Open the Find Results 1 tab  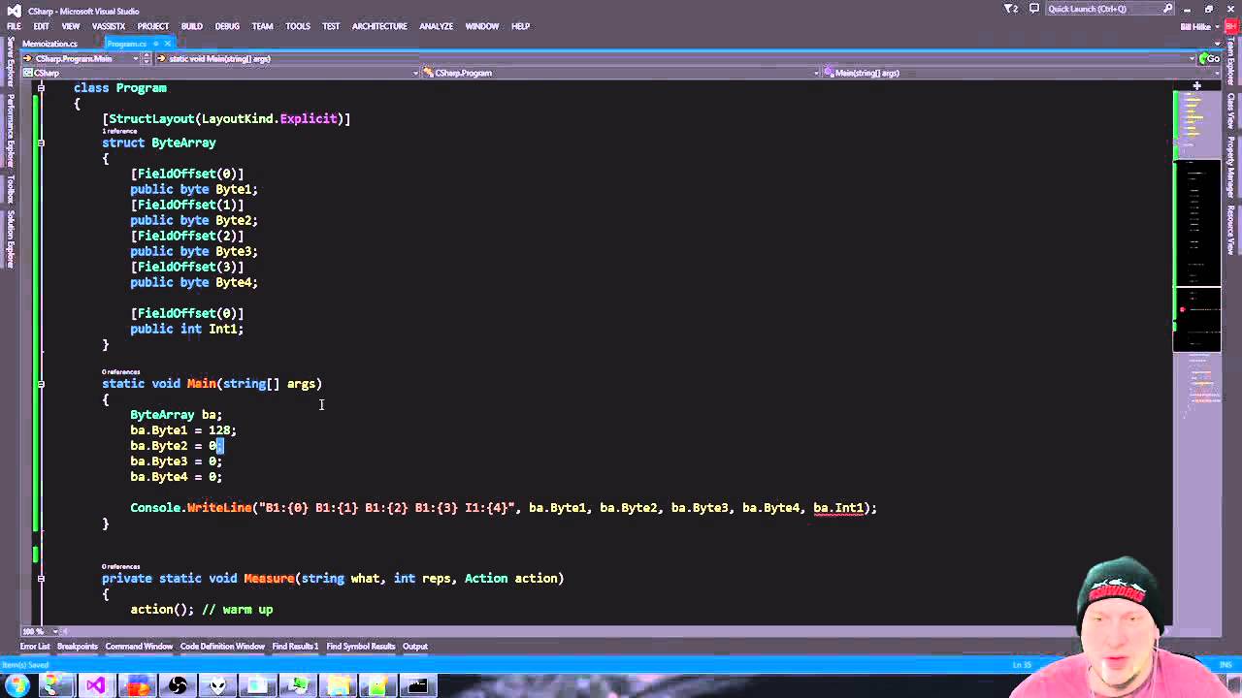pyautogui.click(x=295, y=647)
